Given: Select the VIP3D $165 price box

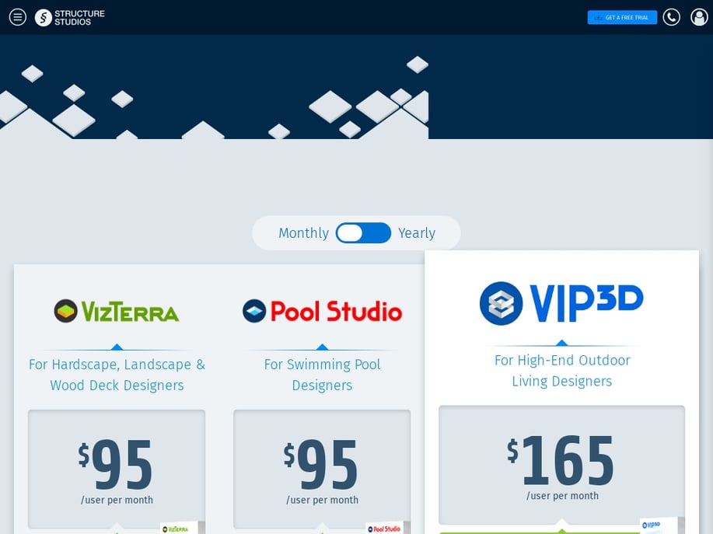Looking at the screenshot, I should pos(561,465).
